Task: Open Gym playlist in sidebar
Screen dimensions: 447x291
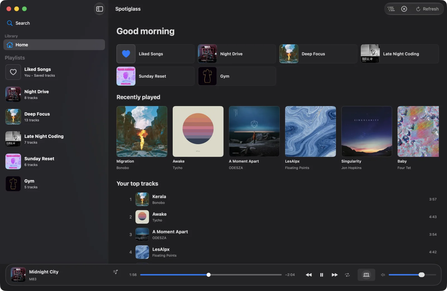Action: pyautogui.click(x=54, y=184)
